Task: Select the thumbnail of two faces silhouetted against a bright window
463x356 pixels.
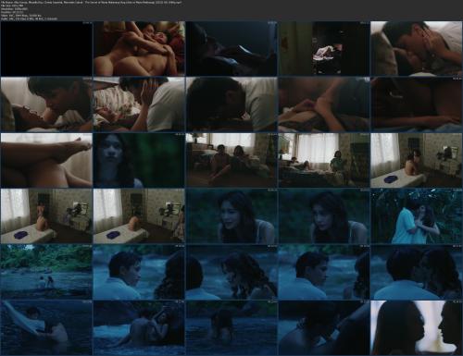Action: pos(417,327)
